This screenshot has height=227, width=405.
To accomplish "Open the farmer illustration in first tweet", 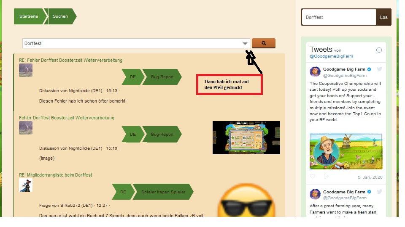I will tap(346, 151).
